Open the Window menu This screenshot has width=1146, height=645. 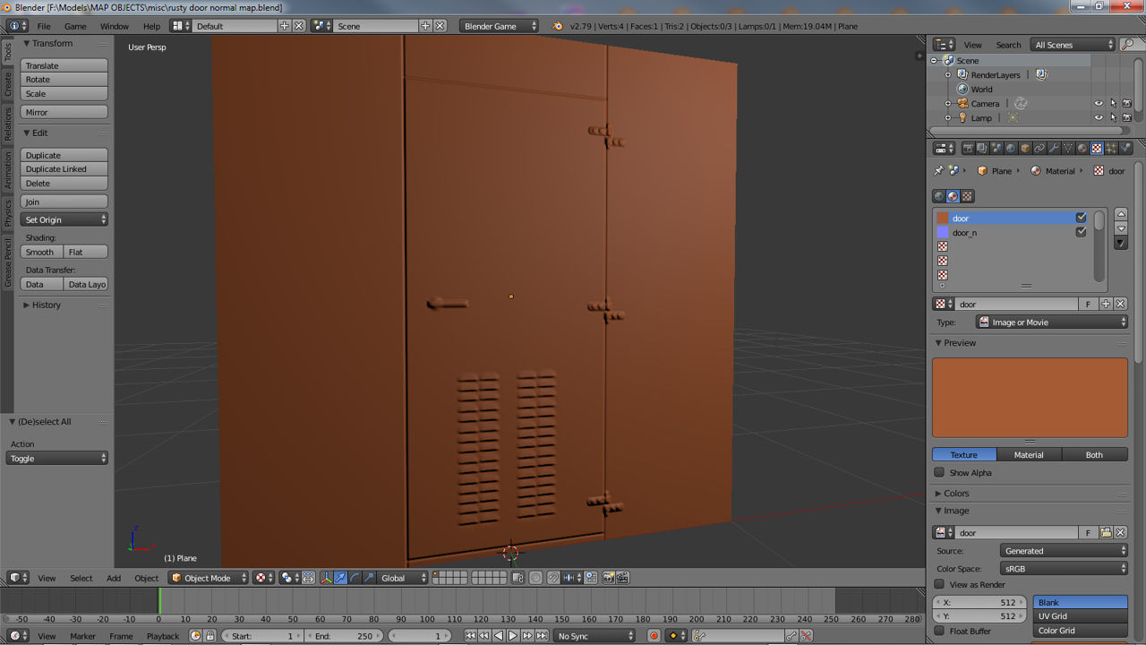[114, 26]
